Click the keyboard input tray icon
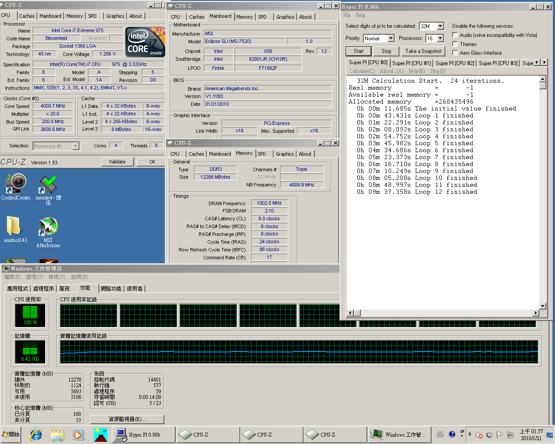 pos(440,434)
